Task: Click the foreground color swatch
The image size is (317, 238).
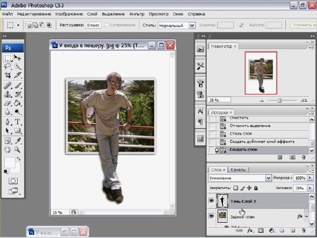Action: coord(10,163)
